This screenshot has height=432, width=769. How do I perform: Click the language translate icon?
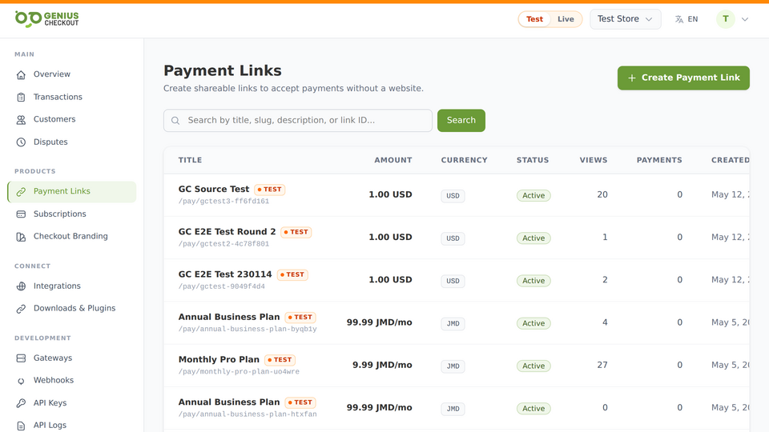679,19
